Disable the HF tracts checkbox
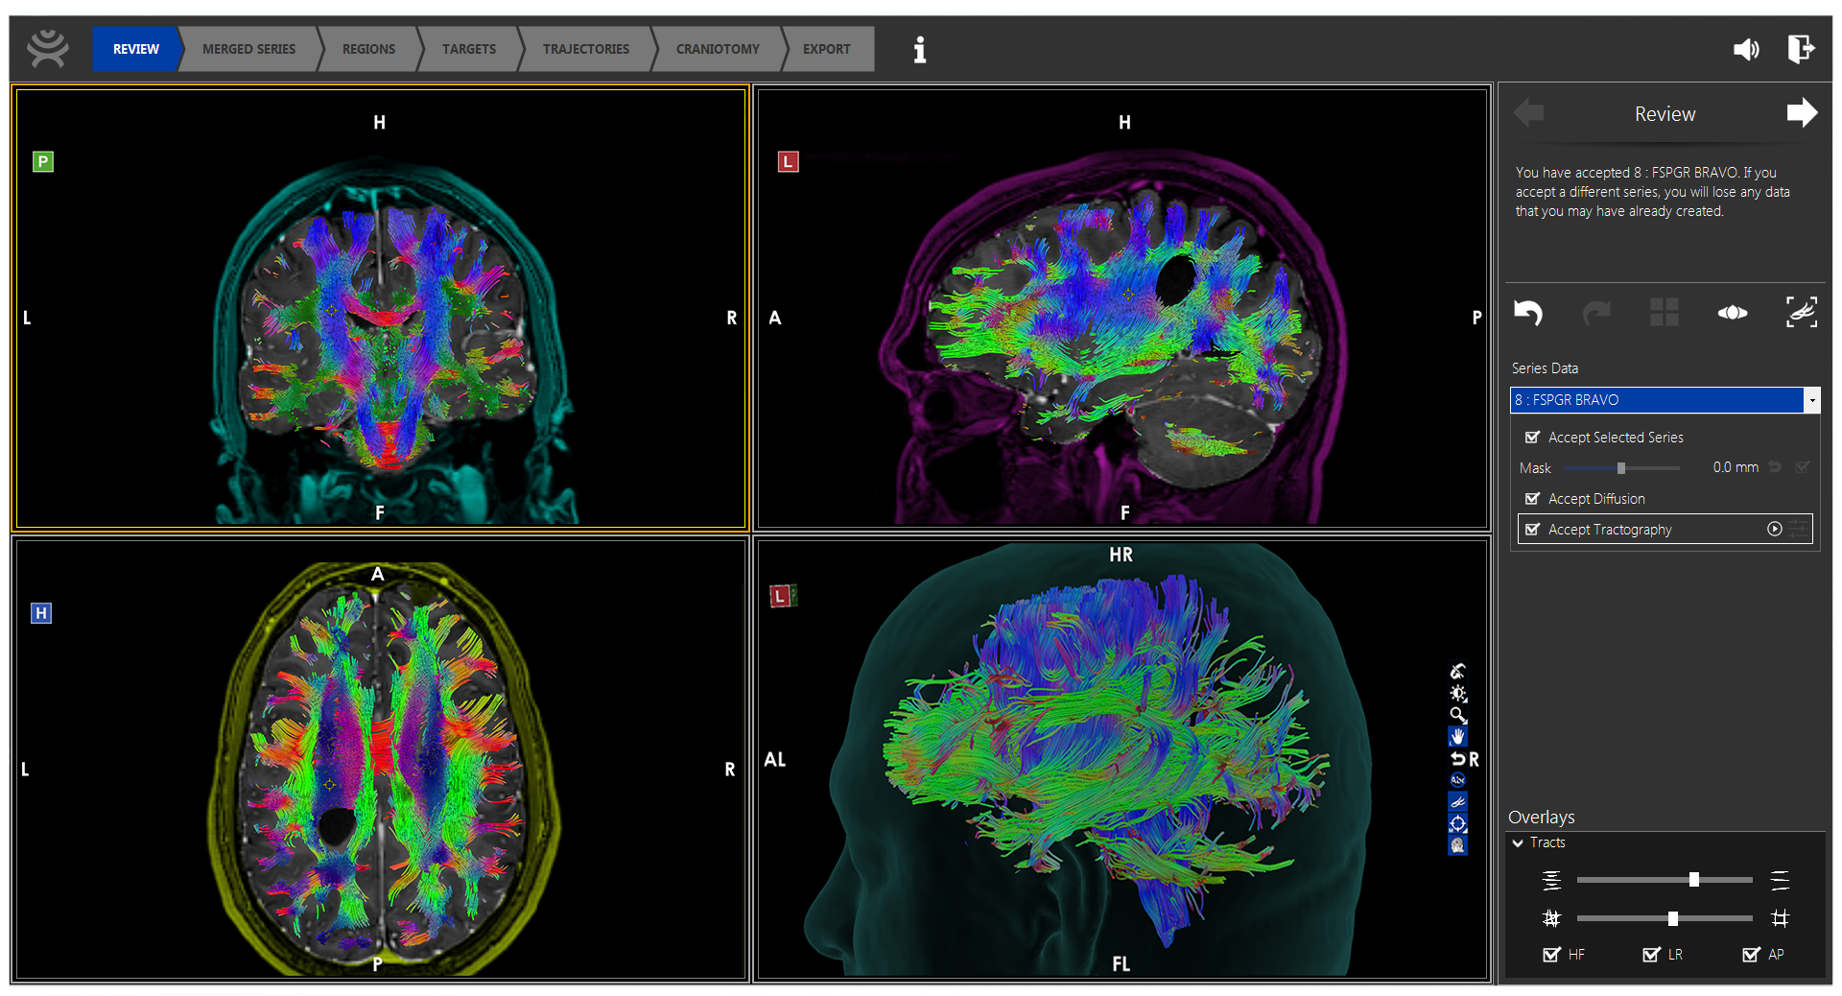Image resolution: width=1842 pixels, height=996 pixels. point(1554,955)
